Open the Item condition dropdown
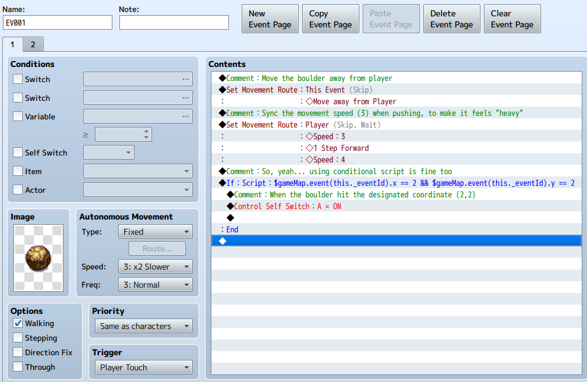 [138, 171]
